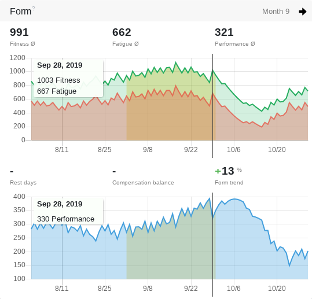Click 1003 Fitness in the upper tooltip
Viewport: 312px width, 299px height.
tap(58, 80)
